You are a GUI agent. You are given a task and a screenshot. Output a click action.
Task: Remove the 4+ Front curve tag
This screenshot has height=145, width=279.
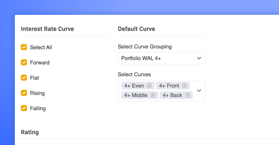click(x=184, y=86)
